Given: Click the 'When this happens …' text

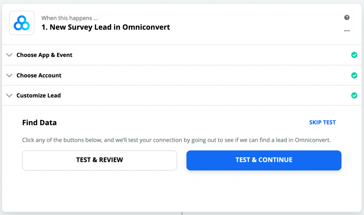Looking at the screenshot, I should (70, 18).
